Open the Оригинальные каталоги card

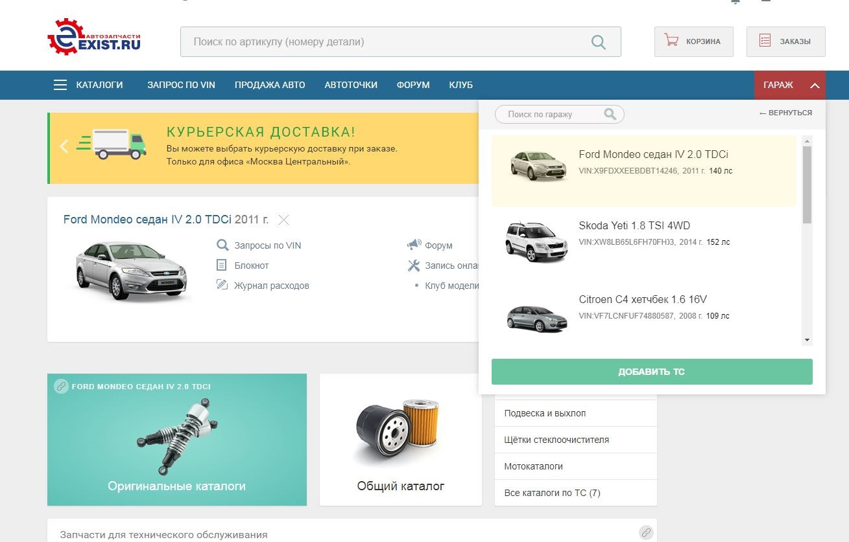(177, 440)
